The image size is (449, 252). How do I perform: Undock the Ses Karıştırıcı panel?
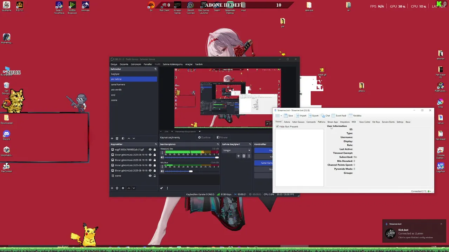tap(218, 144)
